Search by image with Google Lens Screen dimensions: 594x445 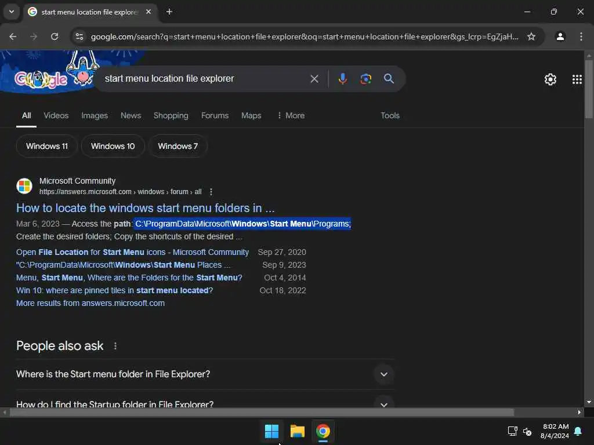[x=365, y=79]
